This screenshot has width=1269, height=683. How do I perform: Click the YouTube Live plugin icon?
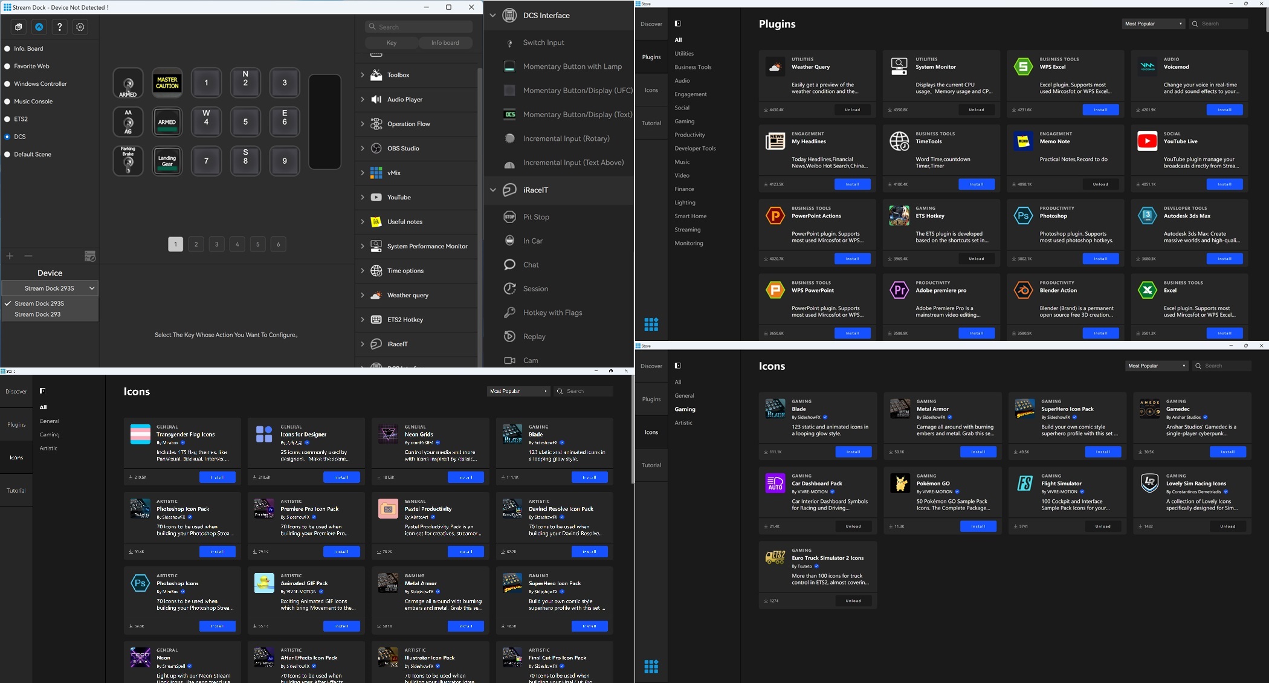coord(1147,141)
